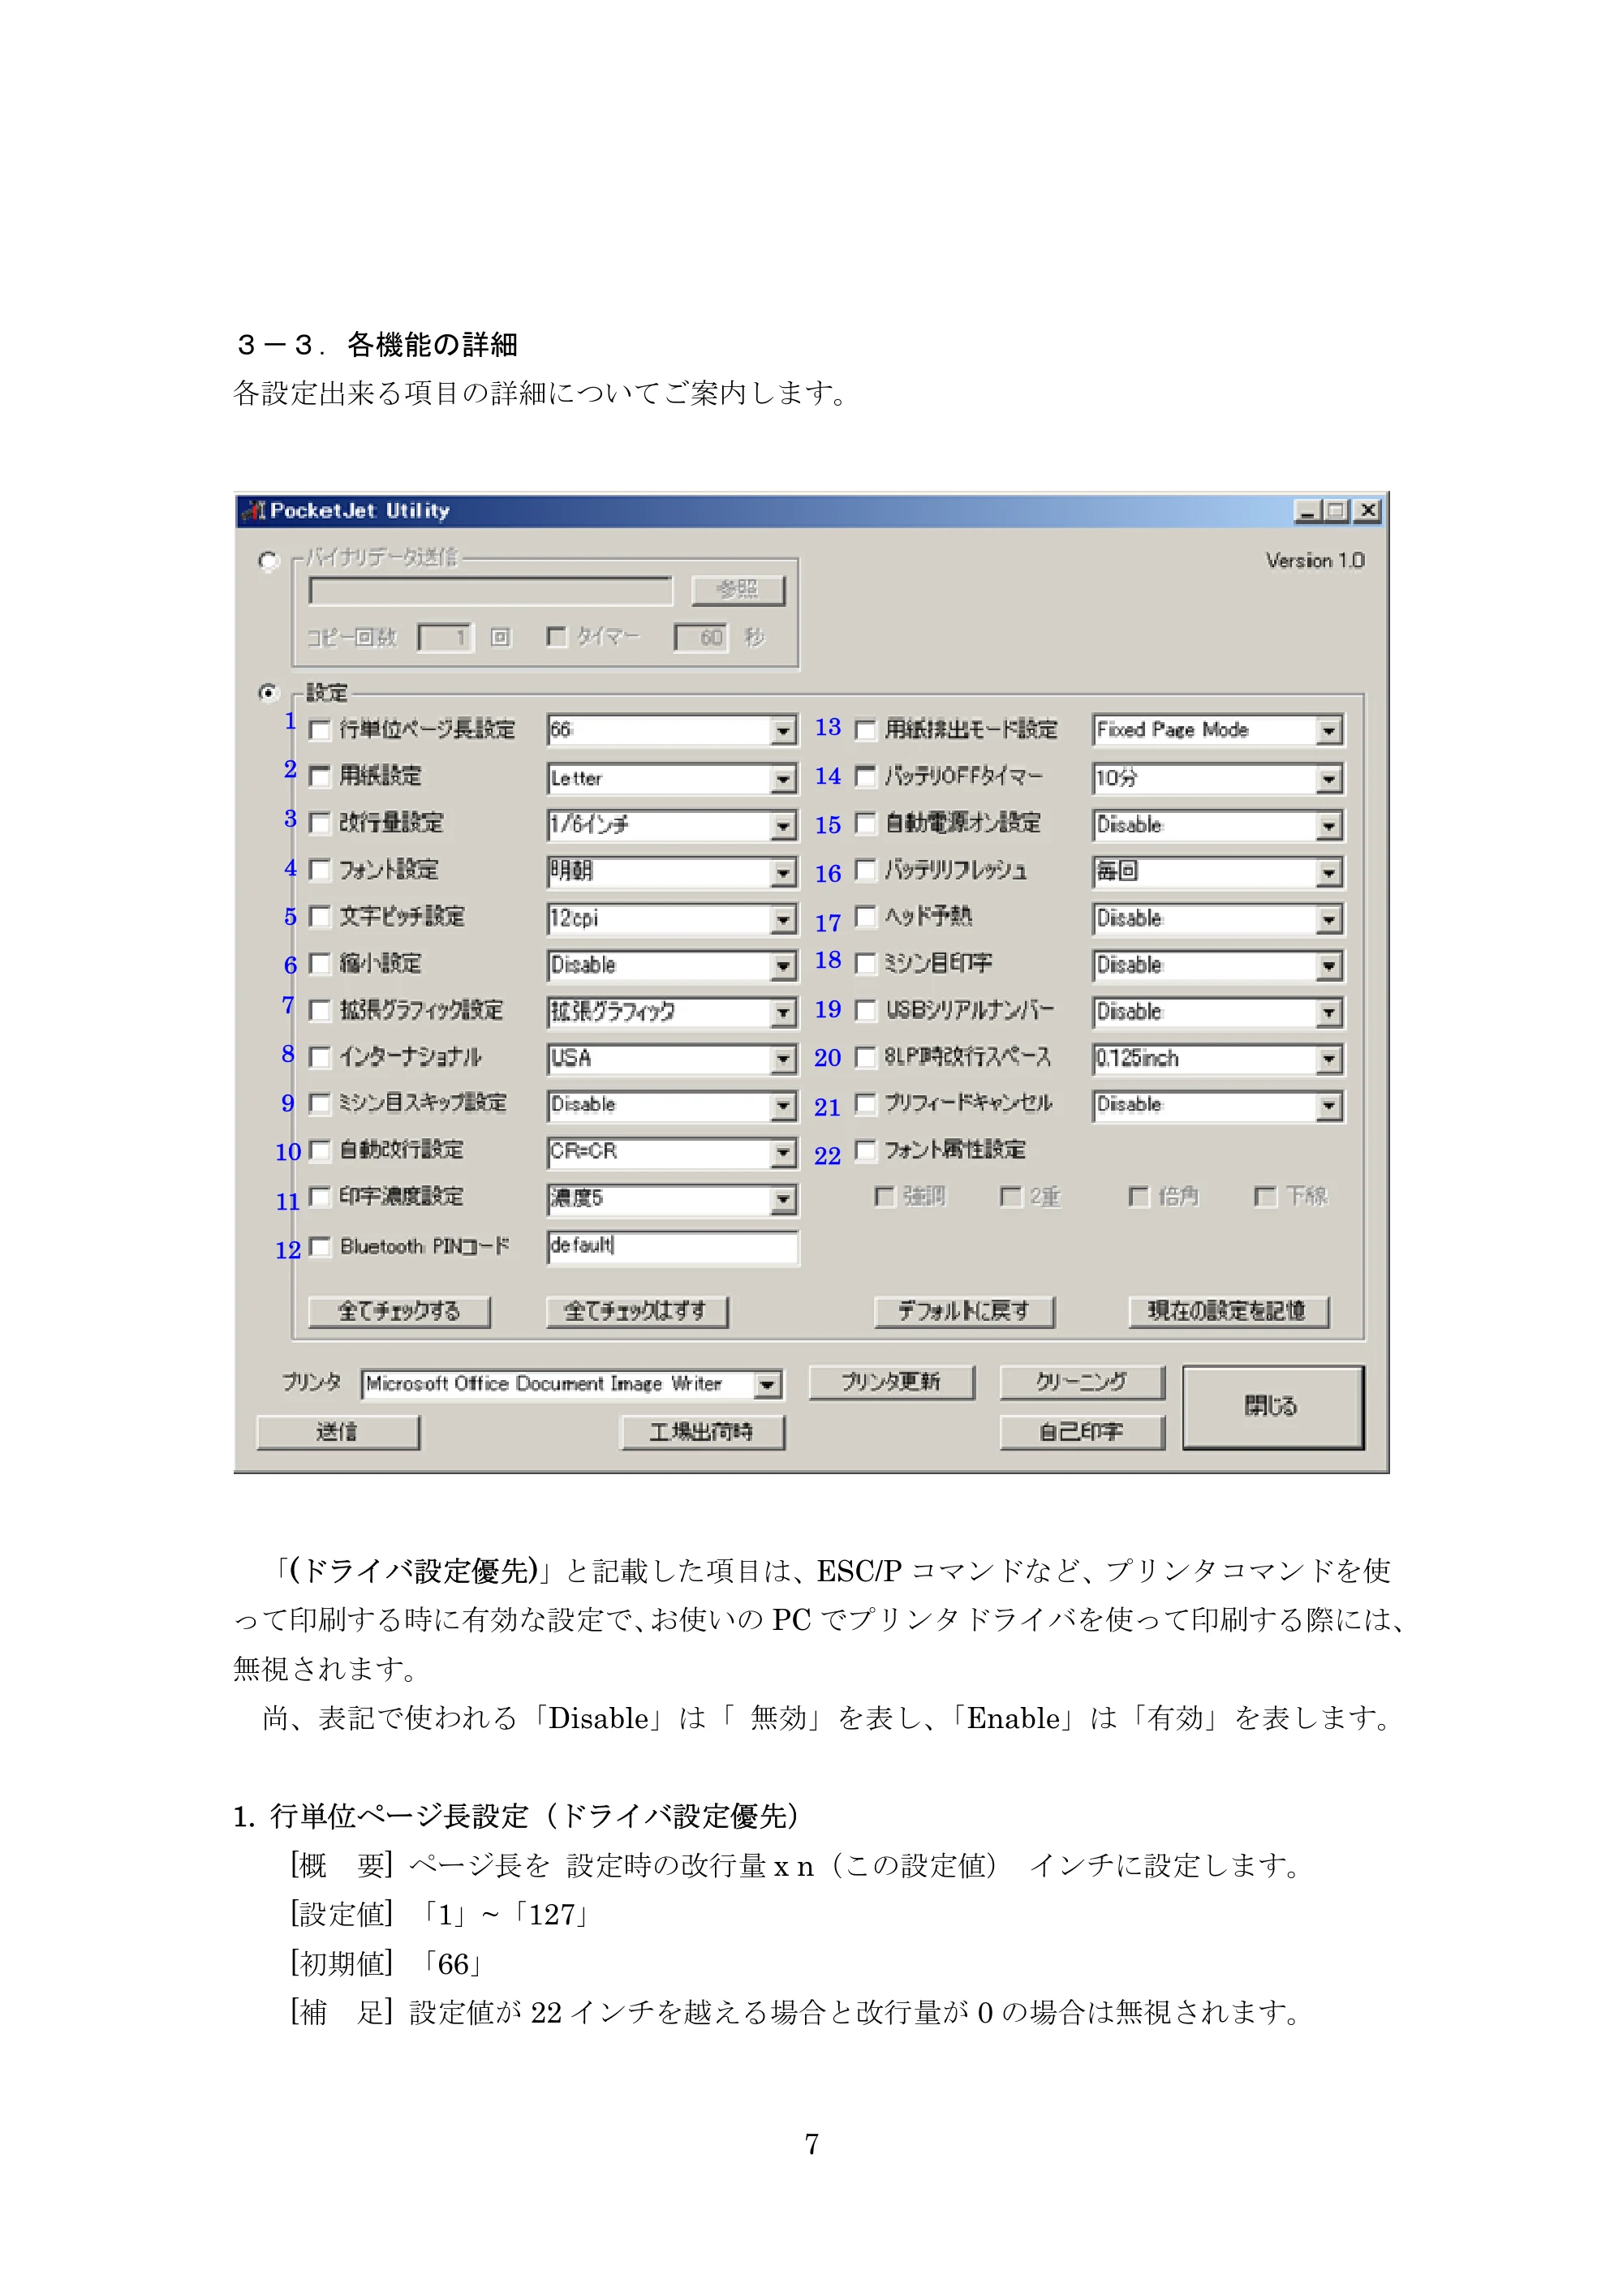1623x2296 pixels.
Task: Click the プリンタ更新 button
Action: (891, 1382)
